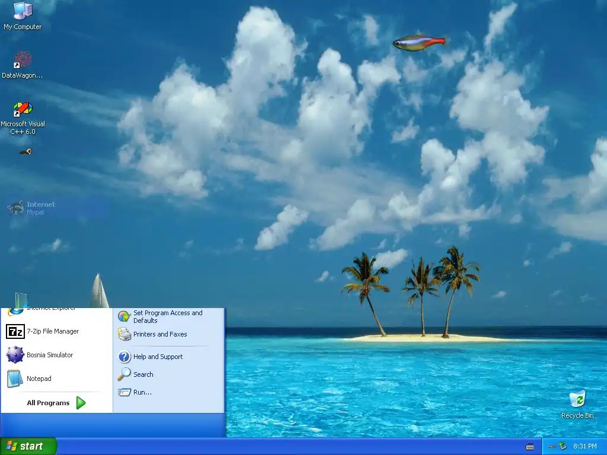This screenshot has width=607, height=455.
Task: Choose Run... from the Start menu
Action: tap(169, 392)
